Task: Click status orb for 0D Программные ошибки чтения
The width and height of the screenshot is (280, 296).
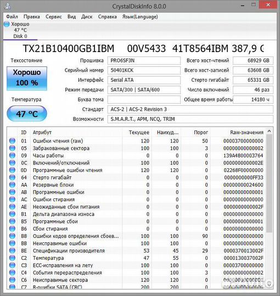Action: (12, 170)
